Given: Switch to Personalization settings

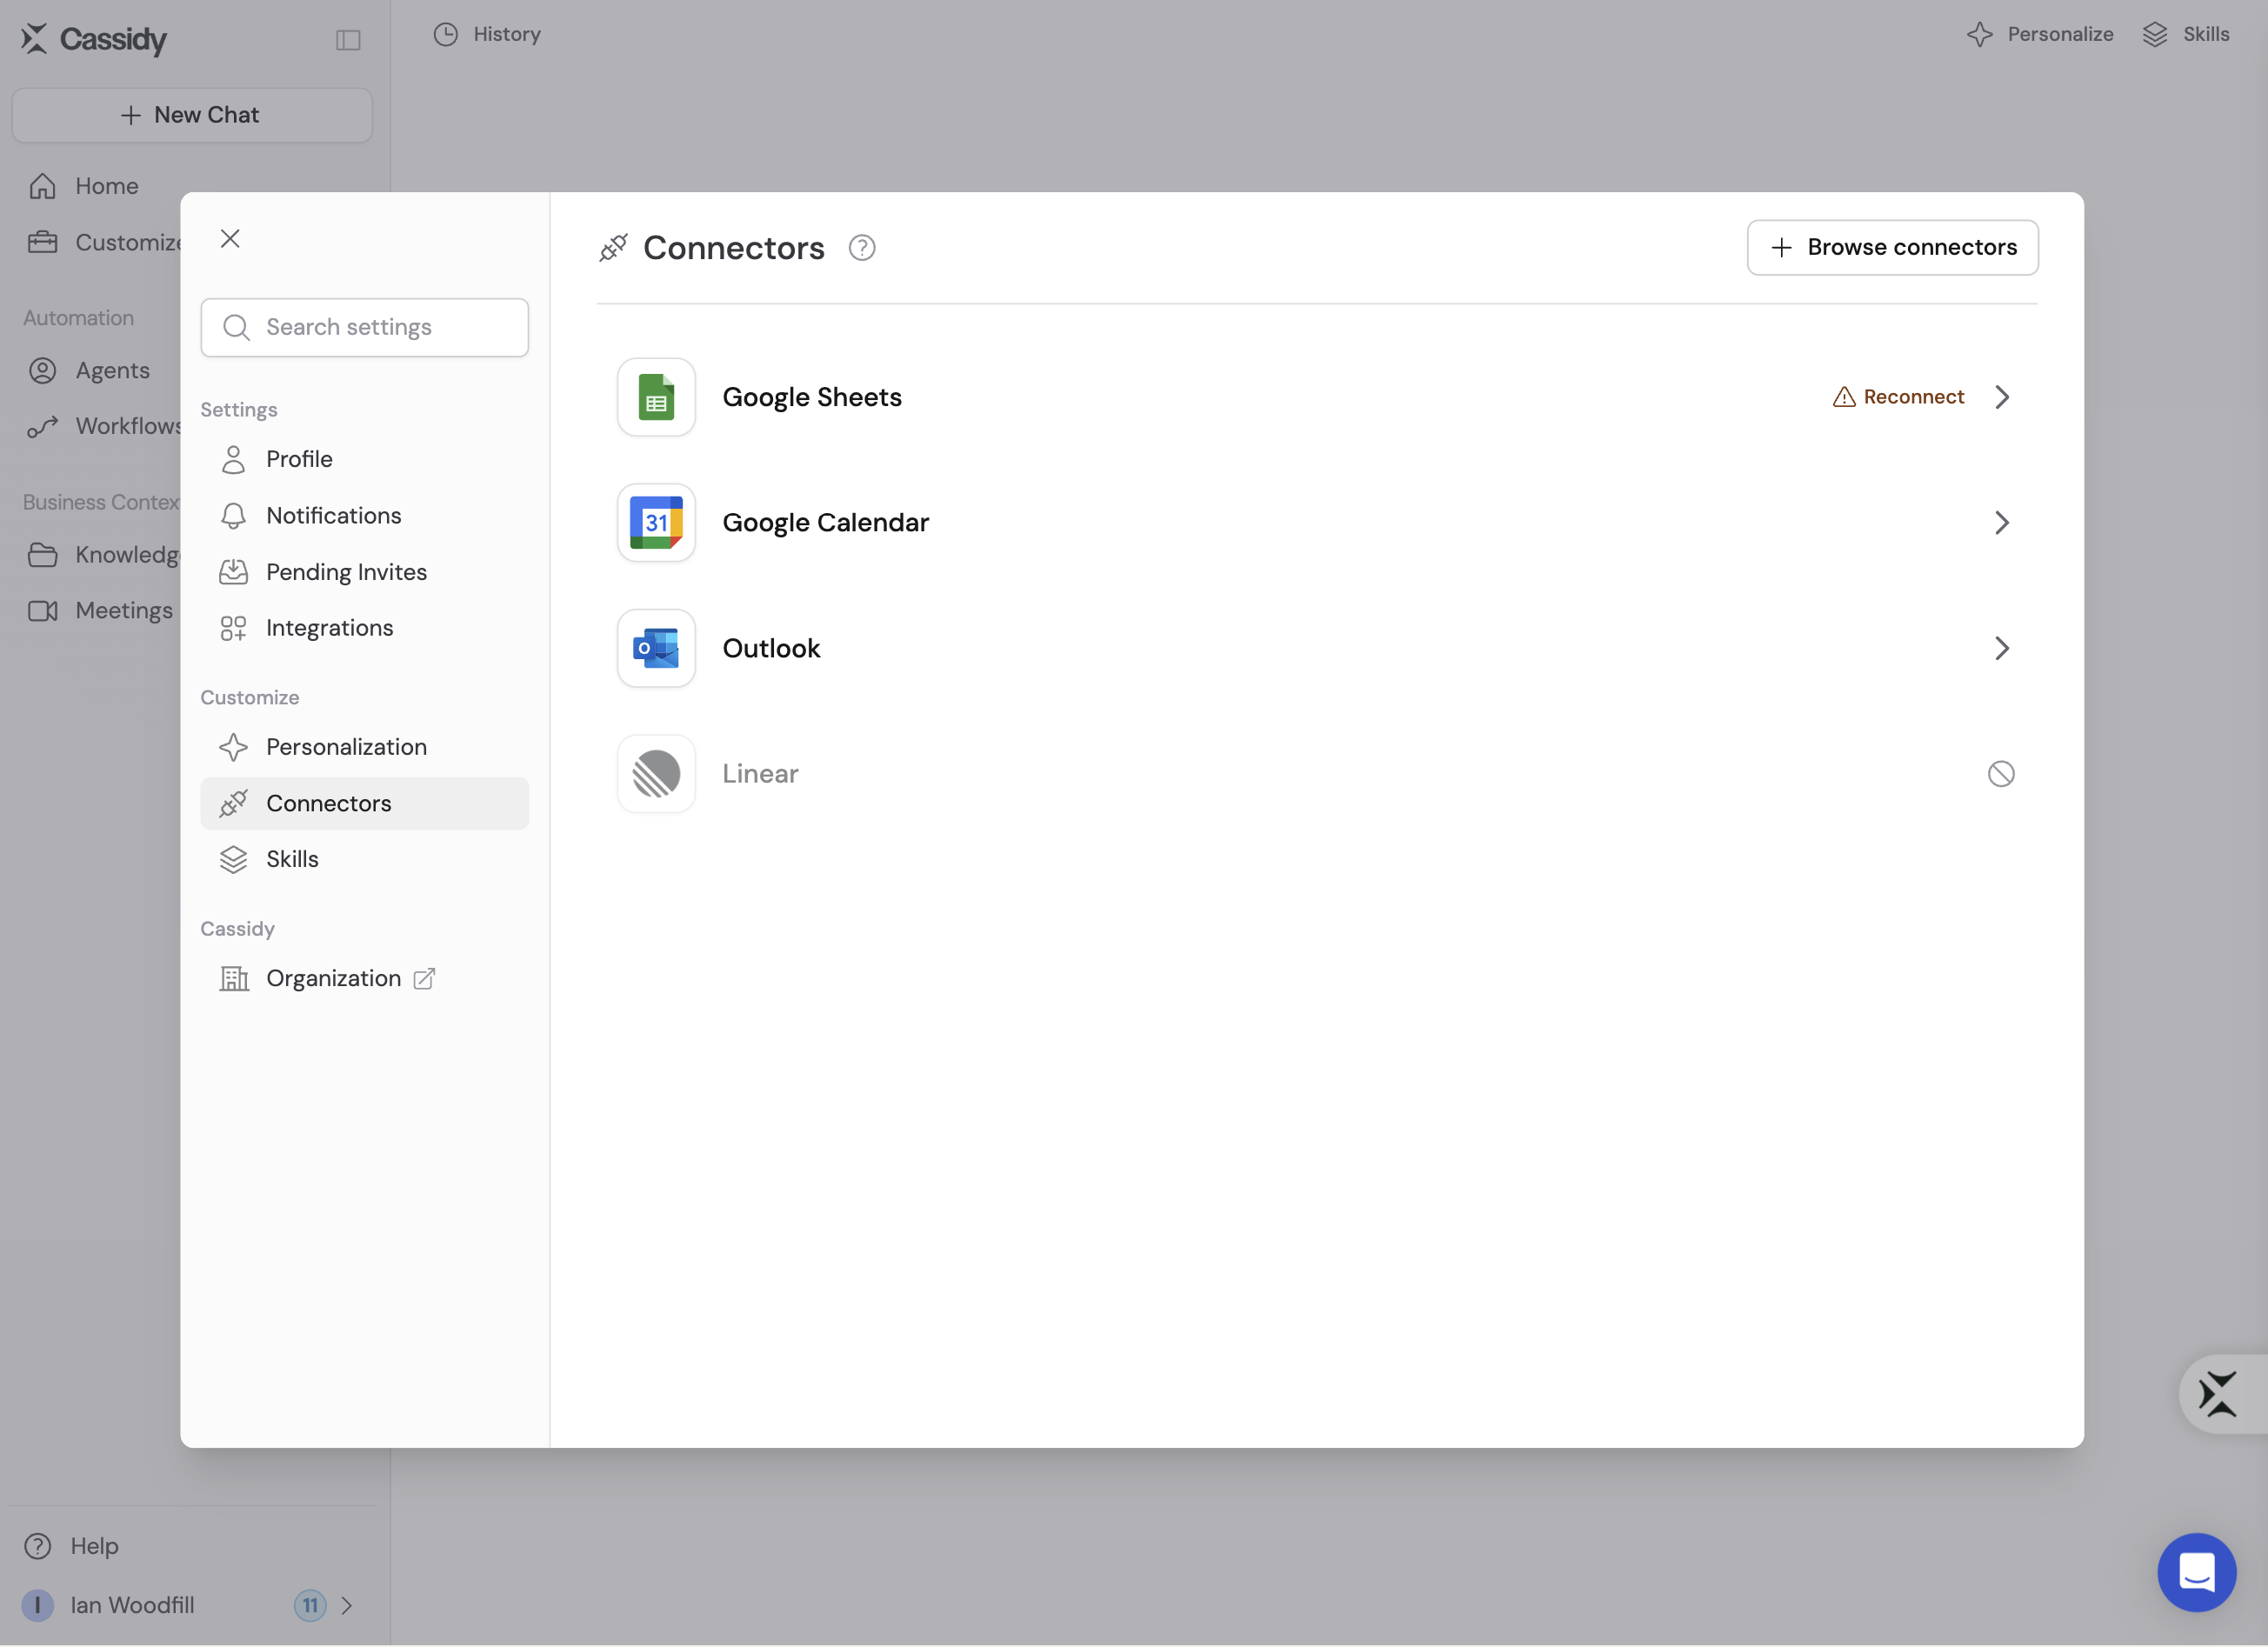Looking at the screenshot, I should pyautogui.click(x=364, y=747).
